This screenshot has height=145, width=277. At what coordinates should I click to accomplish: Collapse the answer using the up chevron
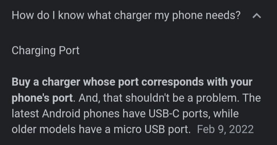pos(257,16)
